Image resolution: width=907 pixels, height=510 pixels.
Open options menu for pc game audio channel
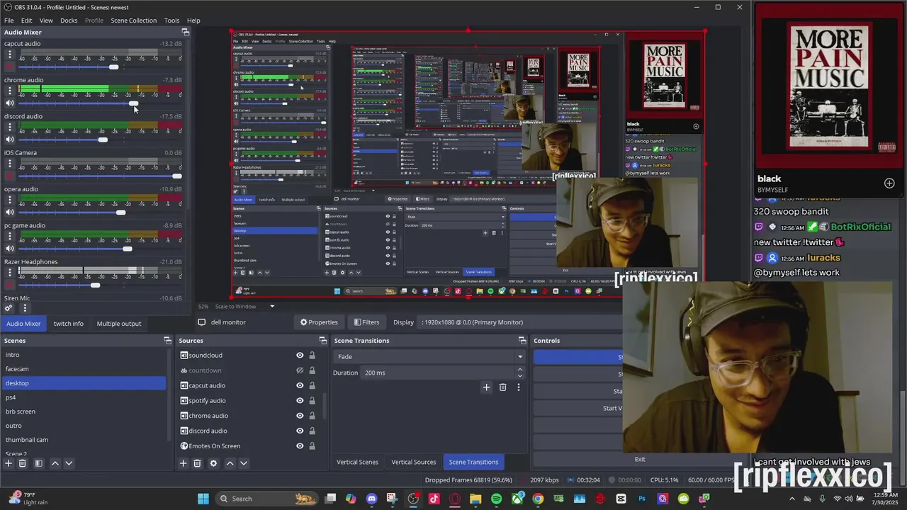coord(10,237)
